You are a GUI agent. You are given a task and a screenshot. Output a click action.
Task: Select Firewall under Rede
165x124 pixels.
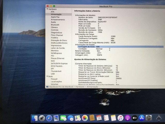[x=54, y=79]
